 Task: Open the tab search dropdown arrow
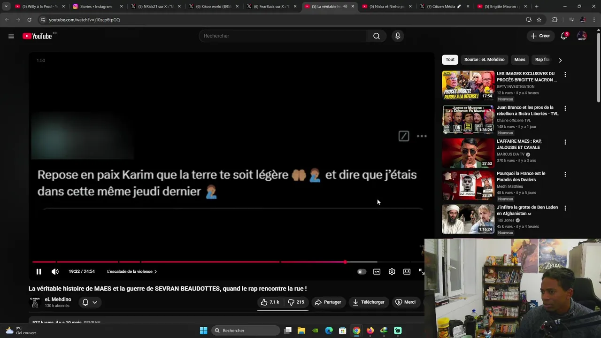click(x=6, y=7)
